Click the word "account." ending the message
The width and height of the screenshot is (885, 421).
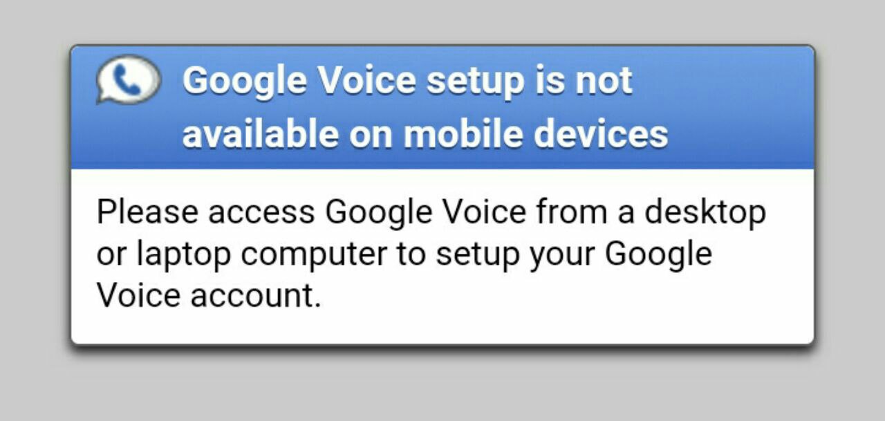256,296
